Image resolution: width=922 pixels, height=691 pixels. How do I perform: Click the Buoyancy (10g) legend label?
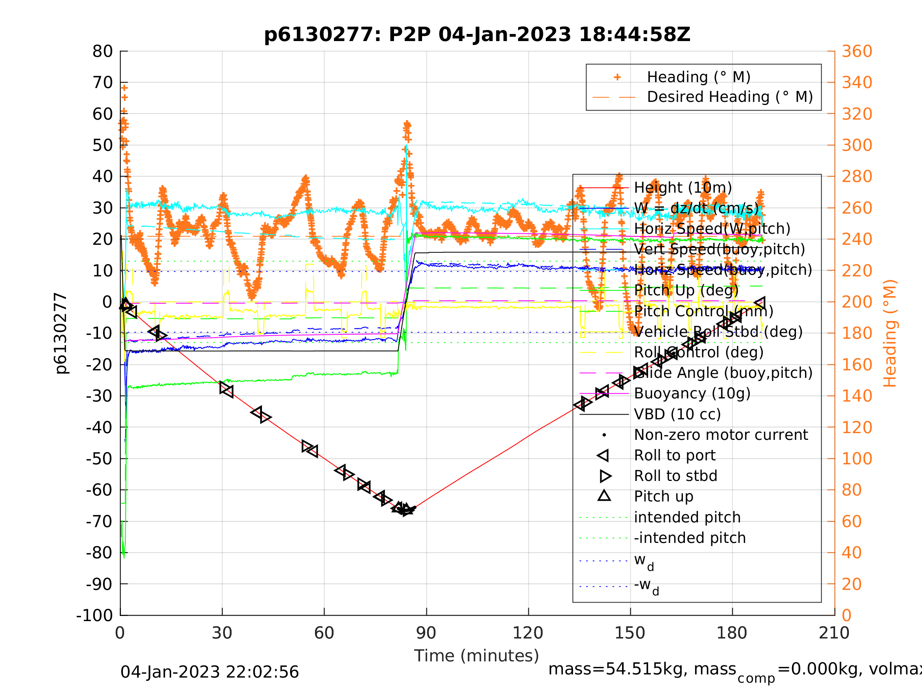pyautogui.click(x=692, y=394)
